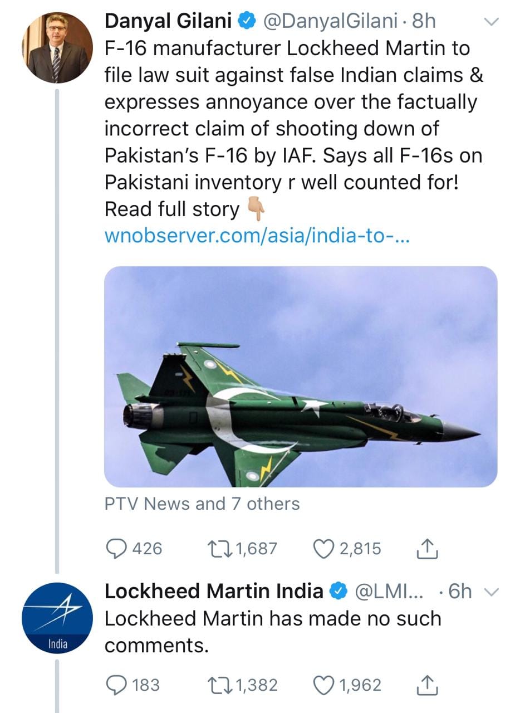Share Lockheed Martin India's tweet
The image size is (520, 713).
pyautogui.click(x=428, y=685)
